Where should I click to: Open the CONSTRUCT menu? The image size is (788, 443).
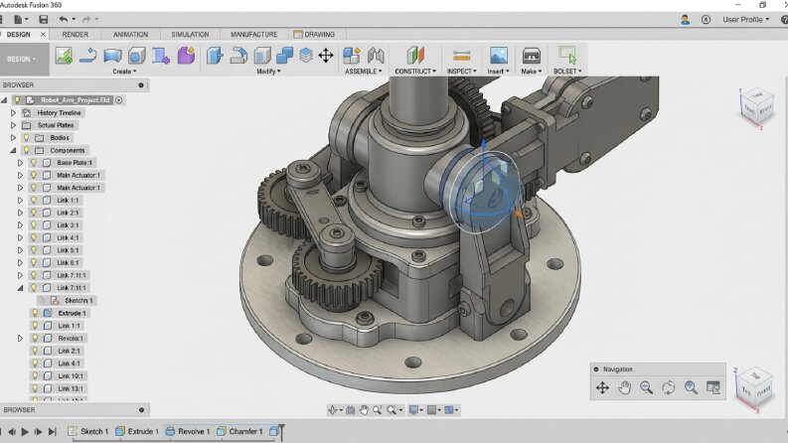tap(415, 72)
